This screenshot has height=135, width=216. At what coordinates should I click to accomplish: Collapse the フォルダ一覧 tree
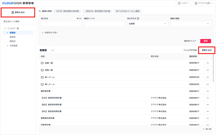5,28
